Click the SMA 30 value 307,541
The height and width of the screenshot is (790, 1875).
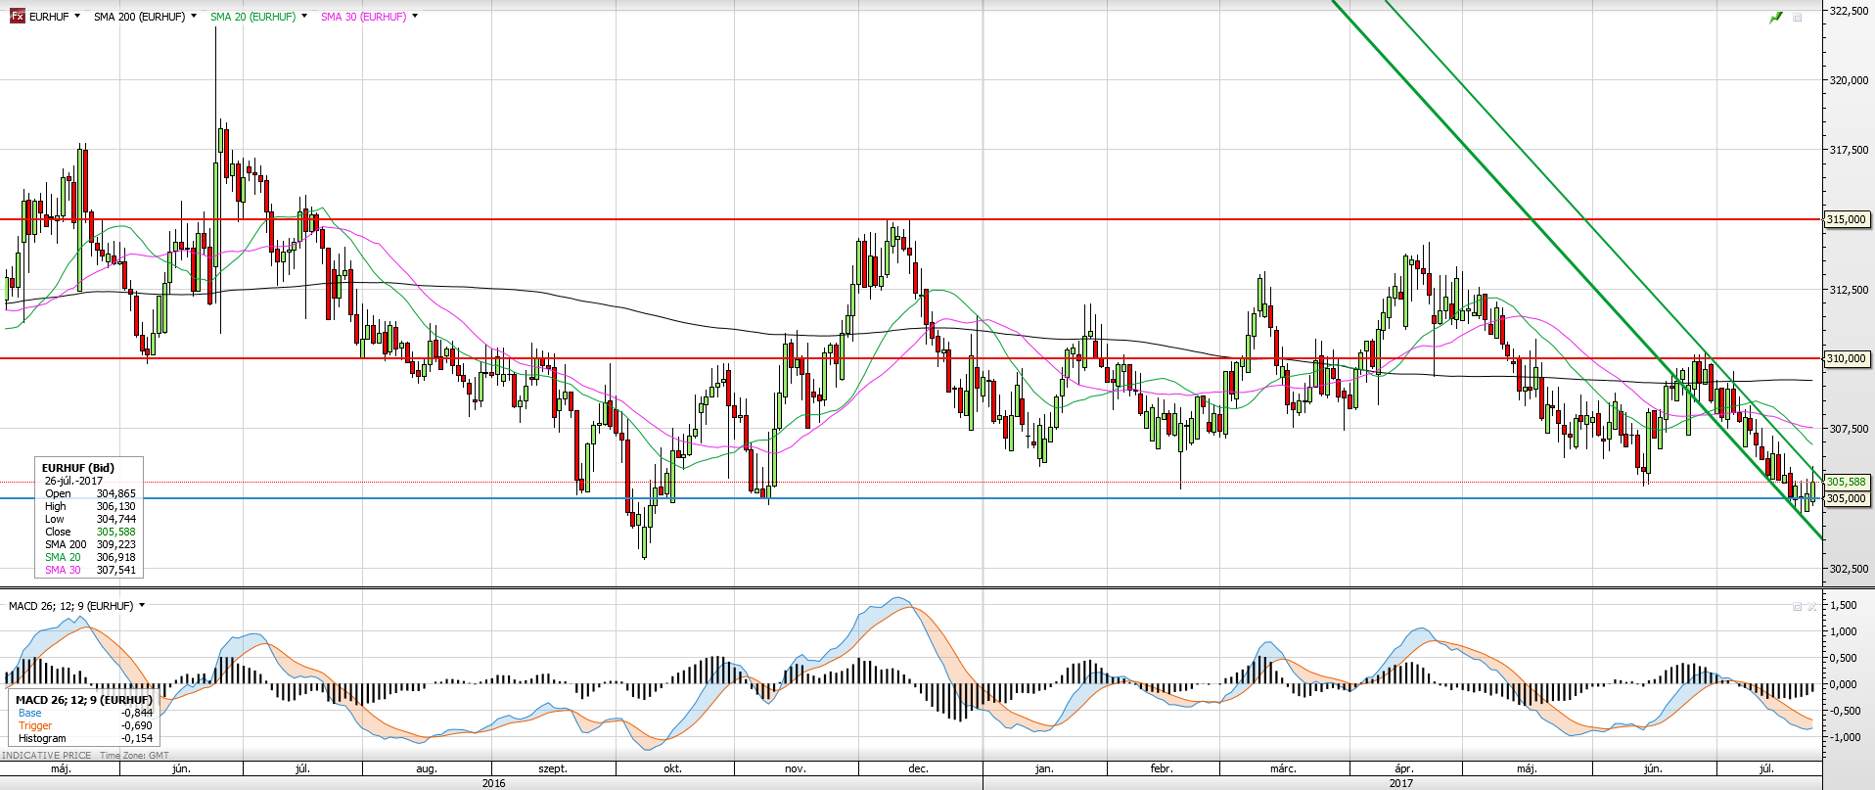(116, 570)
